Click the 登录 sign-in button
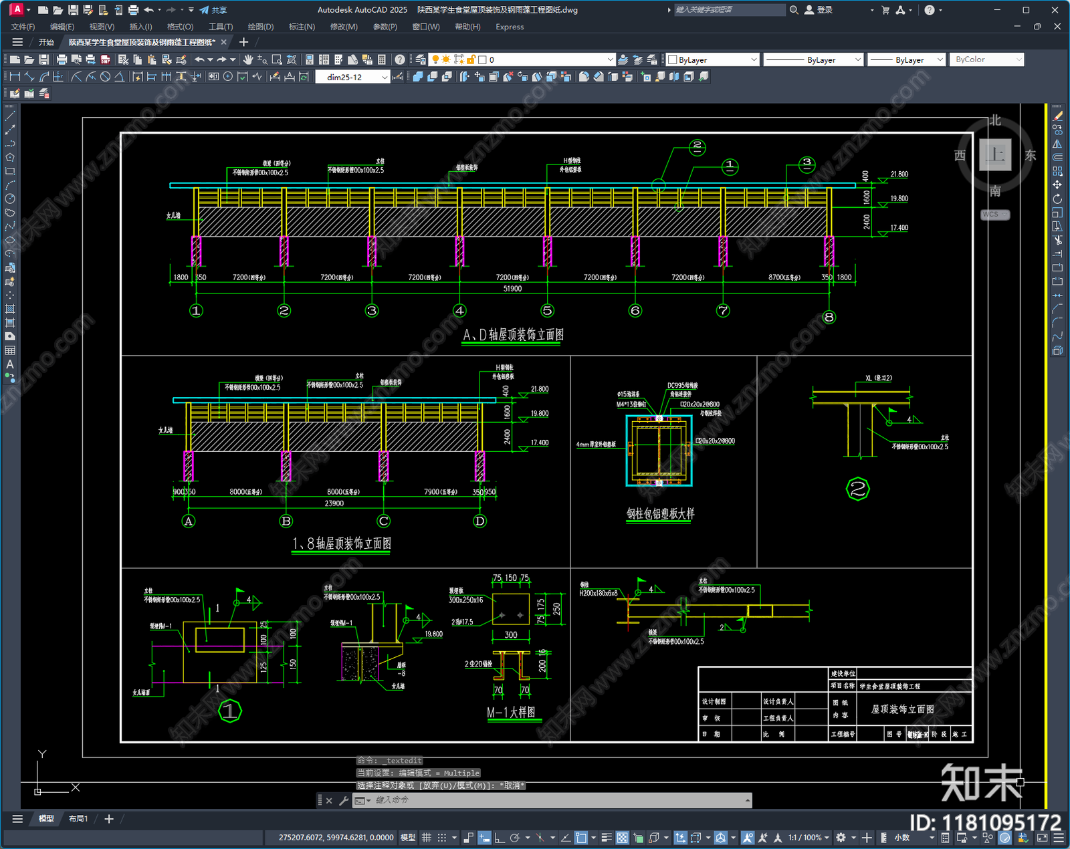Image resolution: width=1070 pixels, height=849 pixels. point(819,10)
